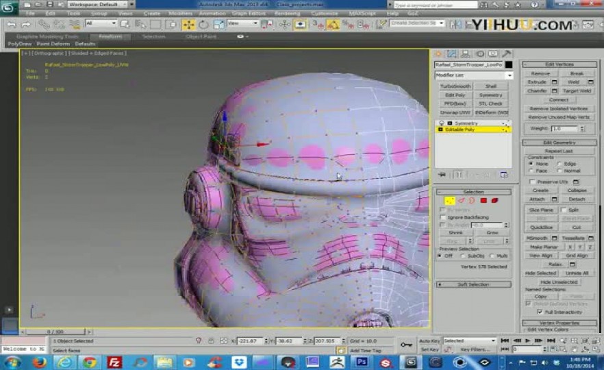Click the Make Planar button
The width and height of the screenshot is (604, 370).
tap(544, 247)
